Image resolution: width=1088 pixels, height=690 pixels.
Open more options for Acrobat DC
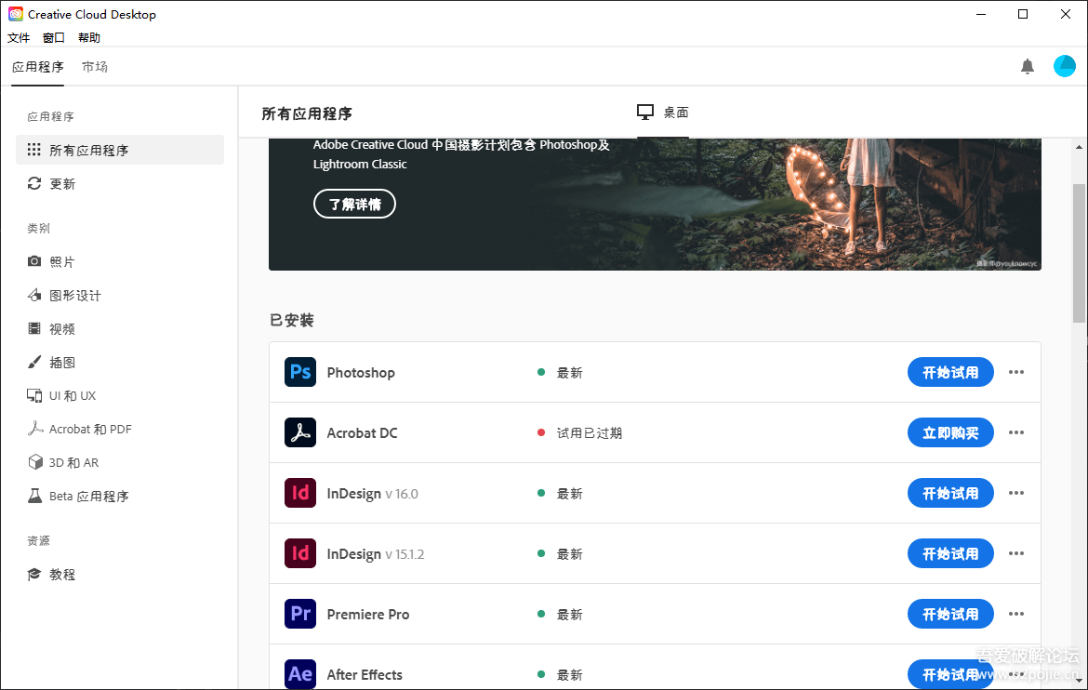[x=1015, y=432]
